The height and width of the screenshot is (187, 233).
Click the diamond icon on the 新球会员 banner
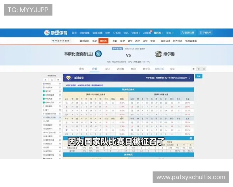click(68, 78)
